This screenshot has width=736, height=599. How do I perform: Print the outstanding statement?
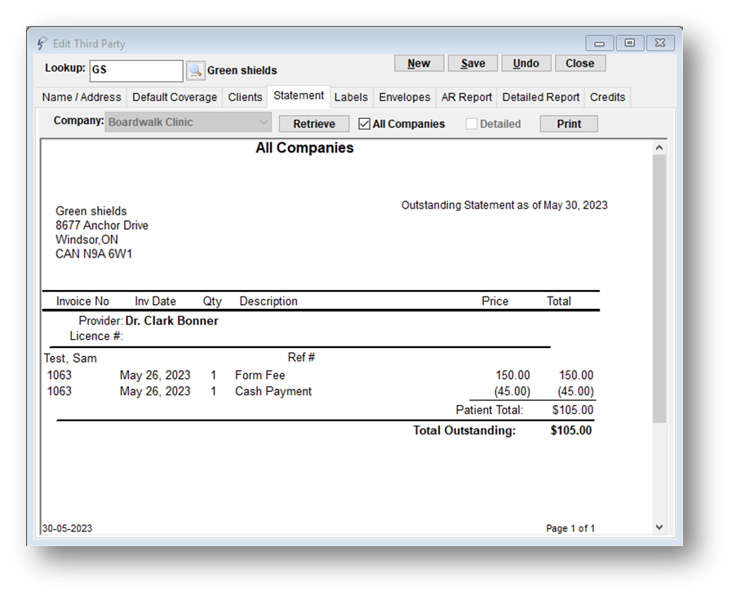[x=569, y=124]
